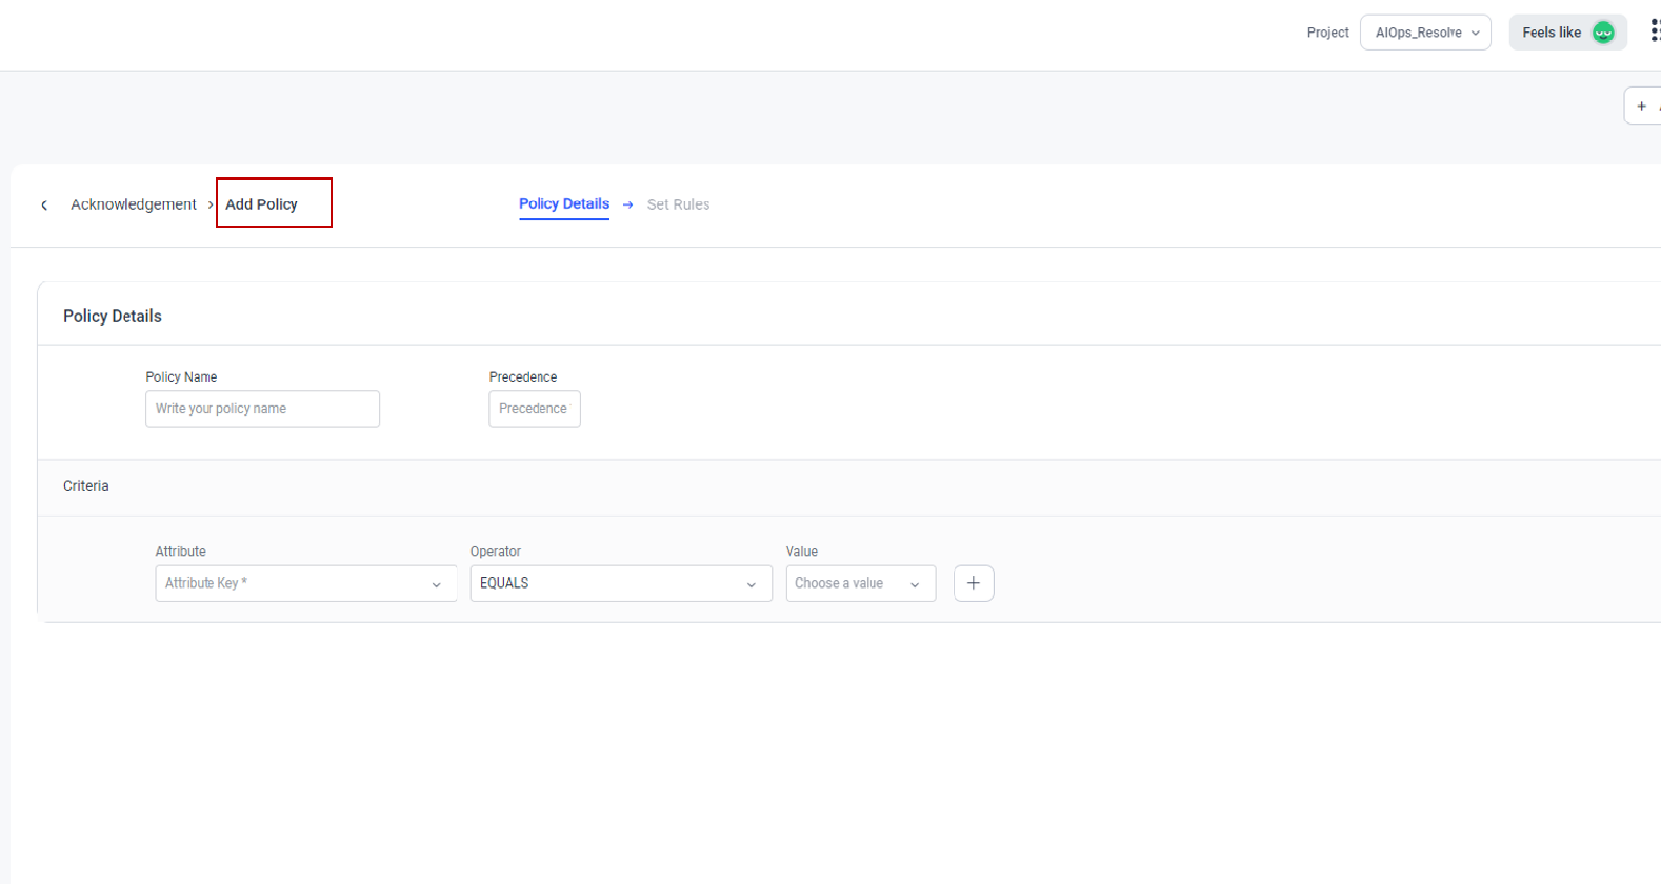
Task: Click the back chevron beside Acknowledgement
Action: click(x=44, y=205)
